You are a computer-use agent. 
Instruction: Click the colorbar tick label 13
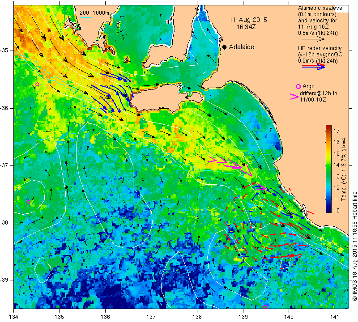[337, 176]
